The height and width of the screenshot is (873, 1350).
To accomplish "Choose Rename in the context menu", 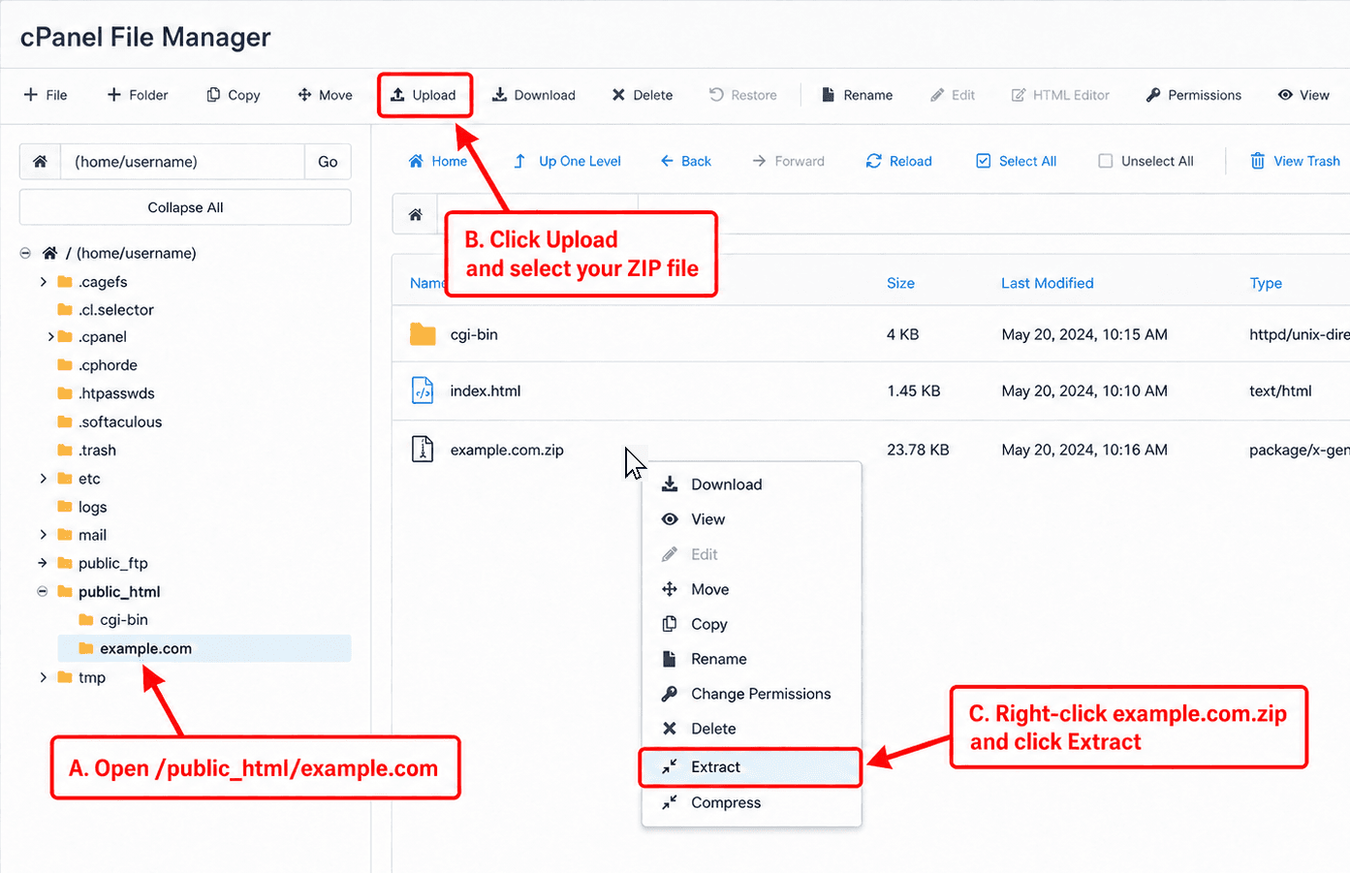I will click(751, 659).
